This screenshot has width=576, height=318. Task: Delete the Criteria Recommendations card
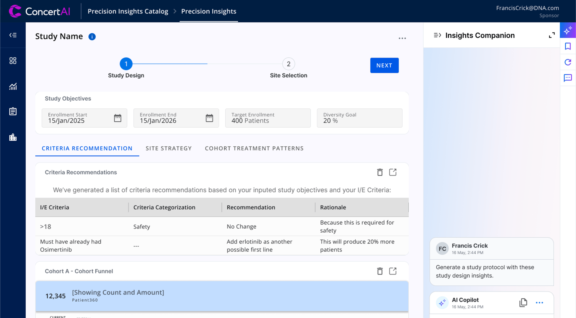(x=380, y=172)
